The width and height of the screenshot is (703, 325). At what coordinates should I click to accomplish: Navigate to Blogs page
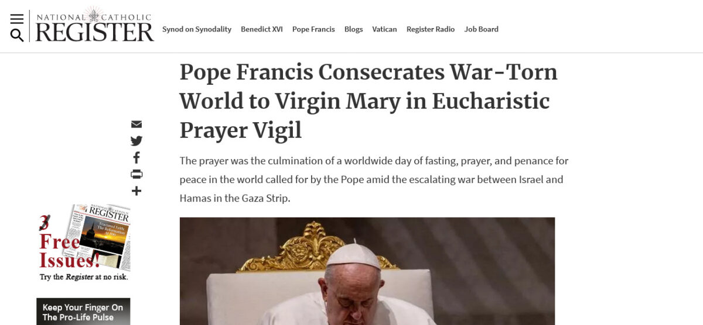353,29
